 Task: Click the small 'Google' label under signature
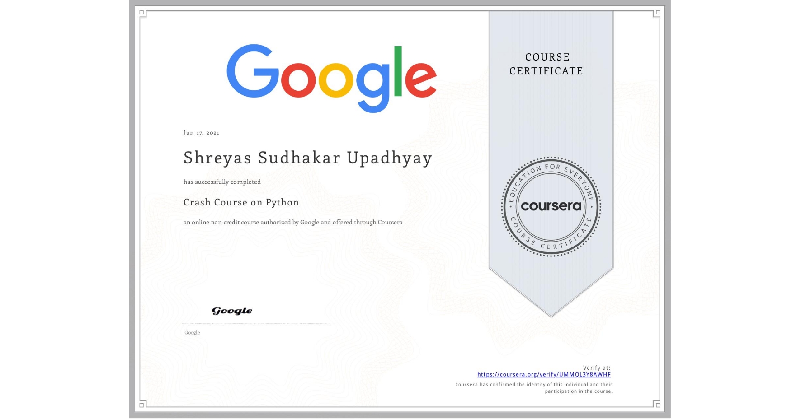click(x=192, y=333)
